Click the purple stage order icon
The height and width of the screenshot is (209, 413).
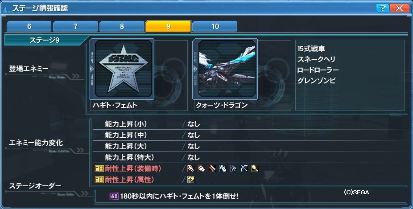click(114, 196)
